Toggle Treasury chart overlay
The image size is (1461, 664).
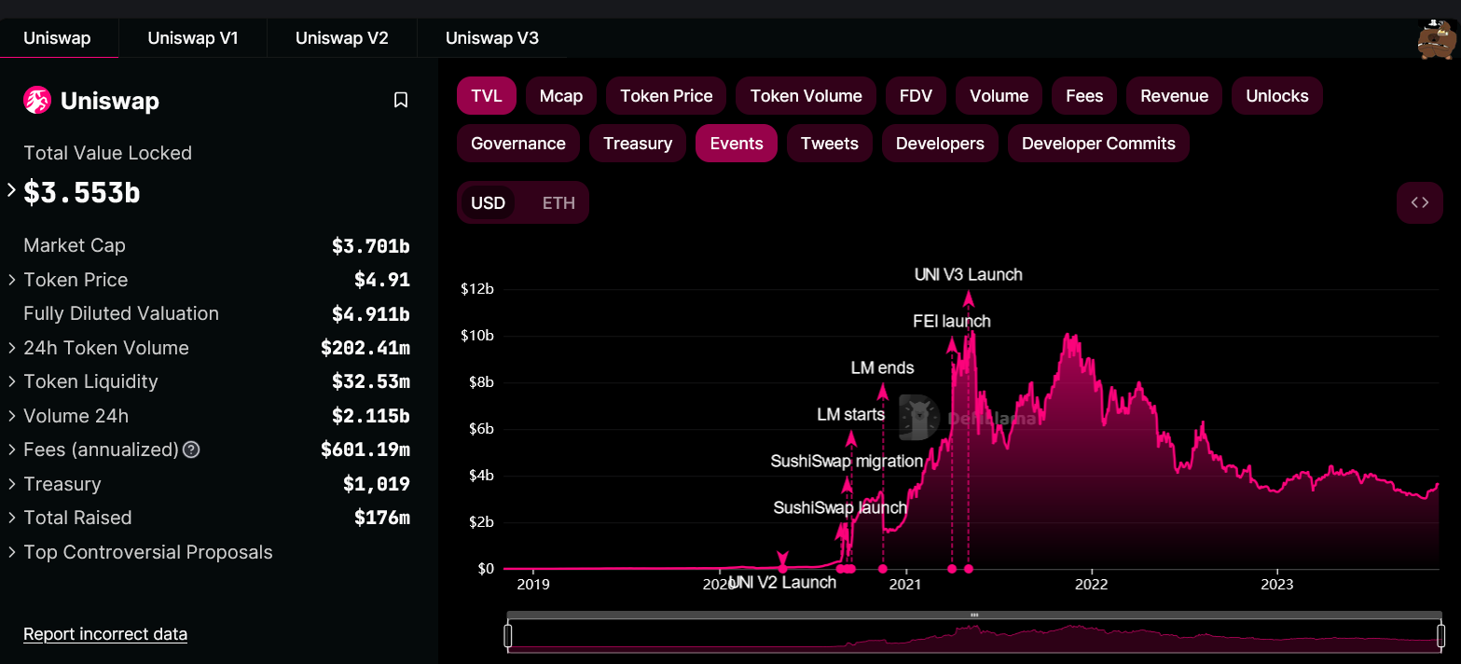coord(638,144)
